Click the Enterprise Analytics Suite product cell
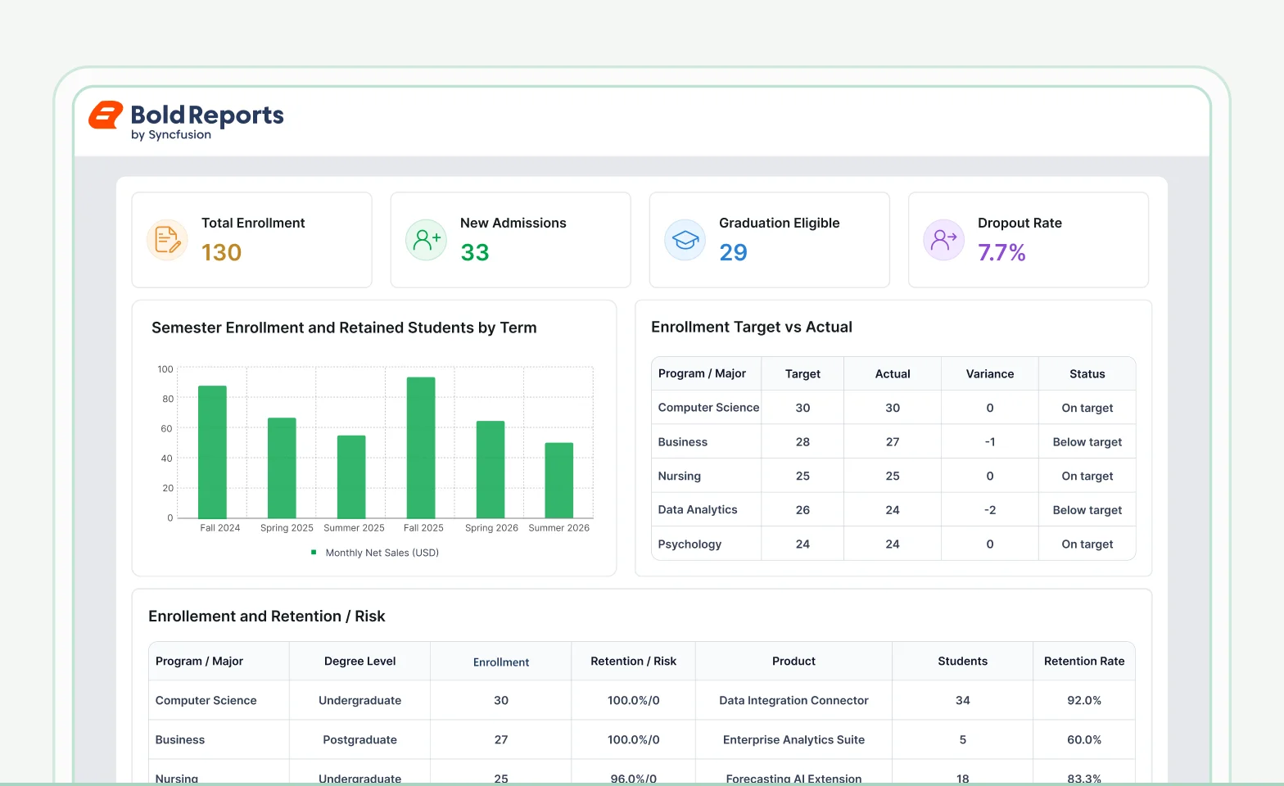Viewport: 1284px width, 786px height. [x=793, y=739]
